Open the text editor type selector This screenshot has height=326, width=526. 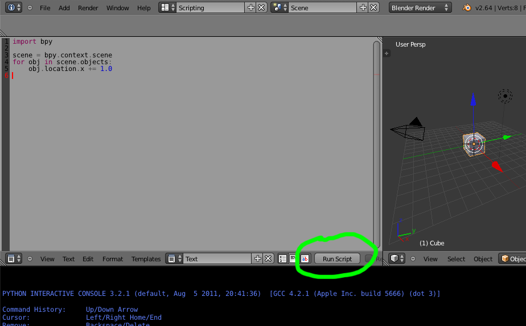tap(14, 259)
